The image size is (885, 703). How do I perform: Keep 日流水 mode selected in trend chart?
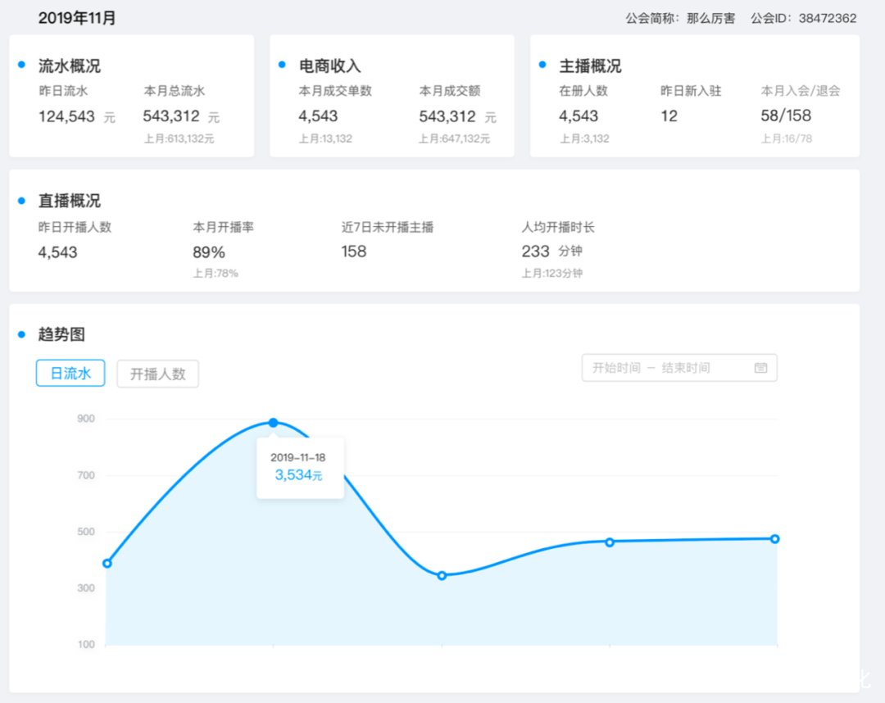(70, 374)
